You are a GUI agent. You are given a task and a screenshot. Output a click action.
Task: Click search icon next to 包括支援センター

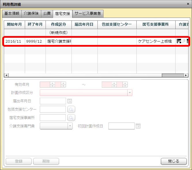click(71, 109)
